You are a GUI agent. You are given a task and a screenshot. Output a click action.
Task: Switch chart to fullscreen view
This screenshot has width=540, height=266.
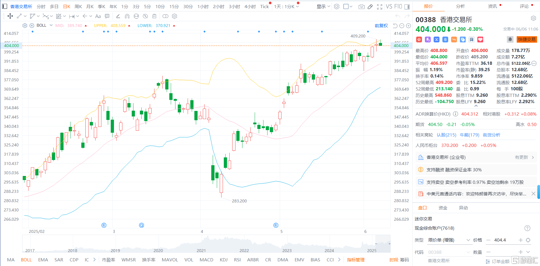(x=379, y=7)
